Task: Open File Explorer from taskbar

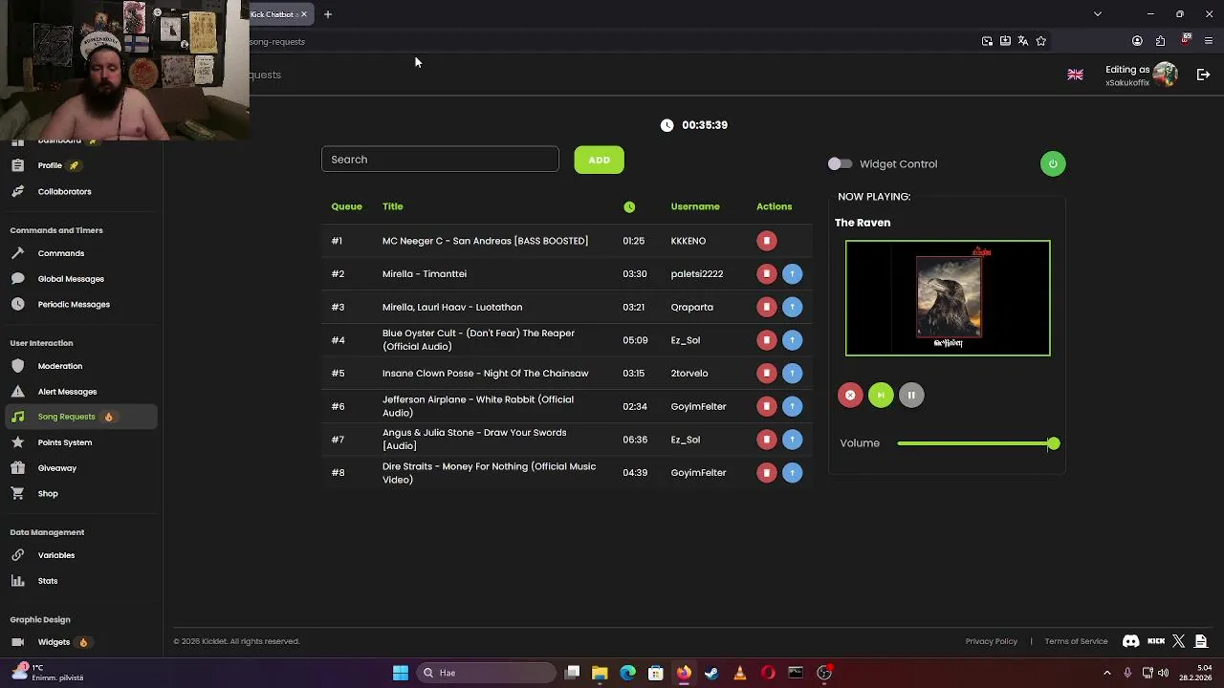Action: coord(600,673)
